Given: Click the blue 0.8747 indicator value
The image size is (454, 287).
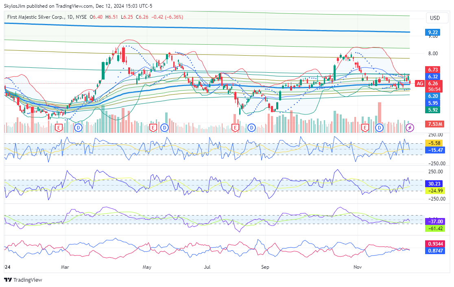Looking at the screenshot, I should click(x=435, y=250).
